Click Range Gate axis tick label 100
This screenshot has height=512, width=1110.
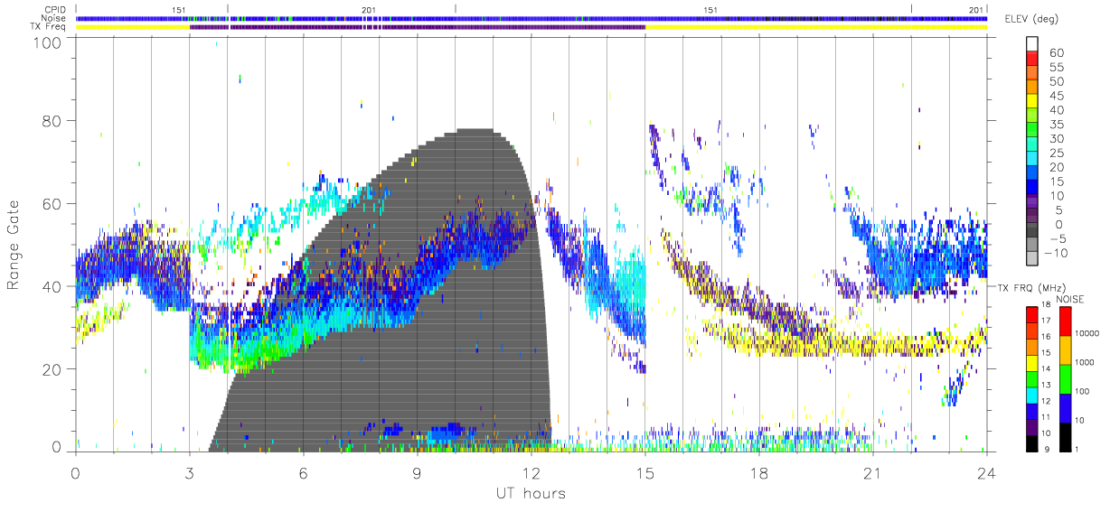(x=48, y=42)
